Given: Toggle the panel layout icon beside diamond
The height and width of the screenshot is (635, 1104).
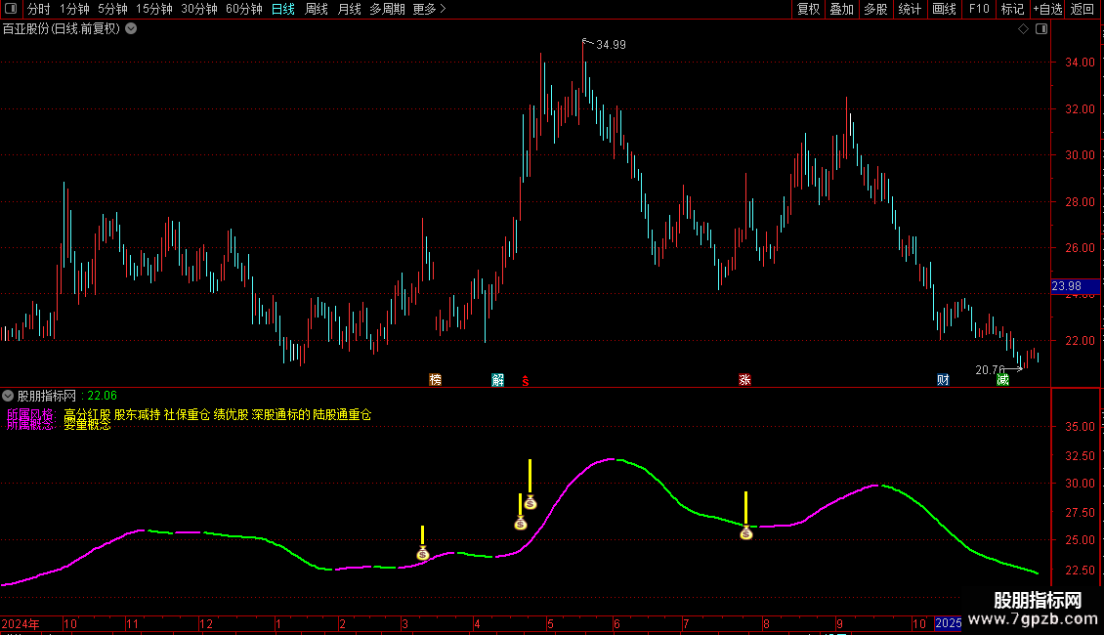Looking at the screenshot, I should coord(1040,29).
